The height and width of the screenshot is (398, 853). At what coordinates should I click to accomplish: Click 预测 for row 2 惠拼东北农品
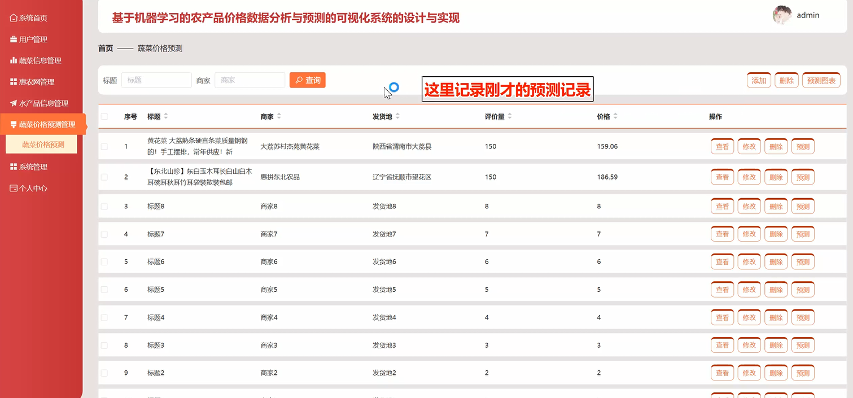[x=803, y=177]
